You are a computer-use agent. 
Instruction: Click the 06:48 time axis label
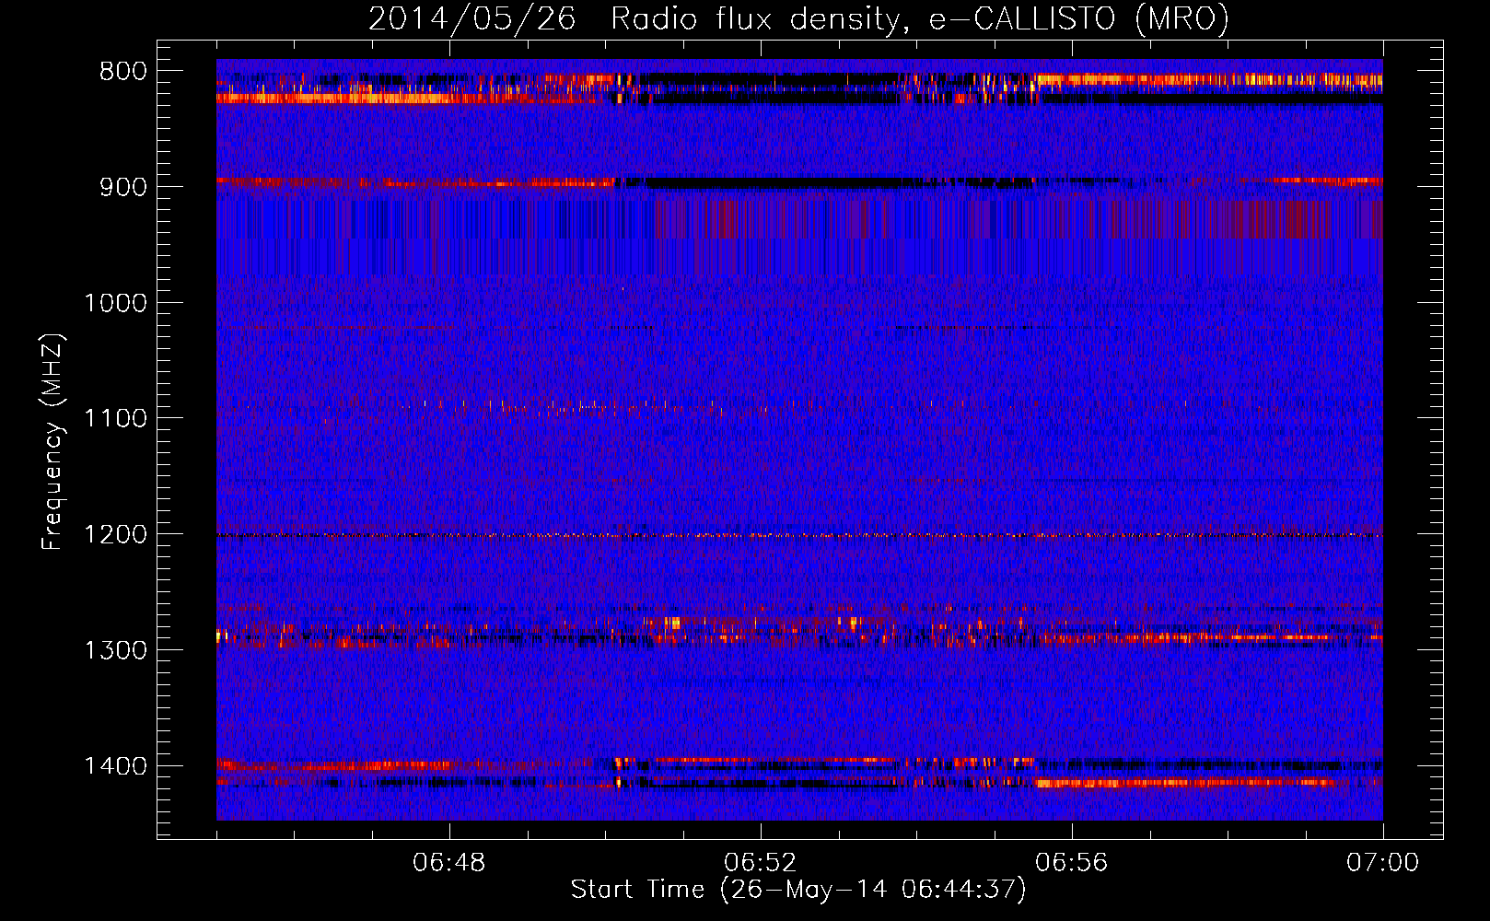point(449,863)
